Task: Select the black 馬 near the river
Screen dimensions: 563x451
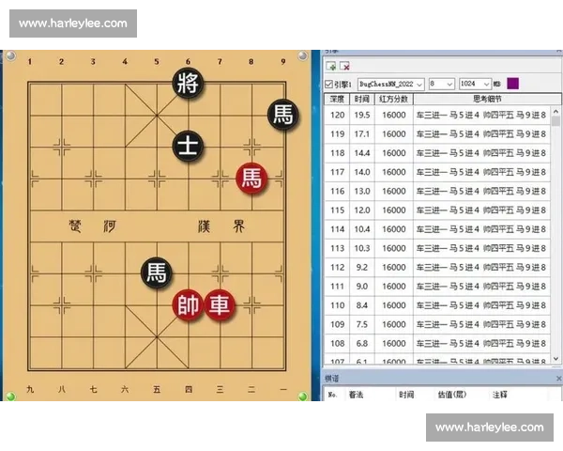Action: click(x=157, y=273)
